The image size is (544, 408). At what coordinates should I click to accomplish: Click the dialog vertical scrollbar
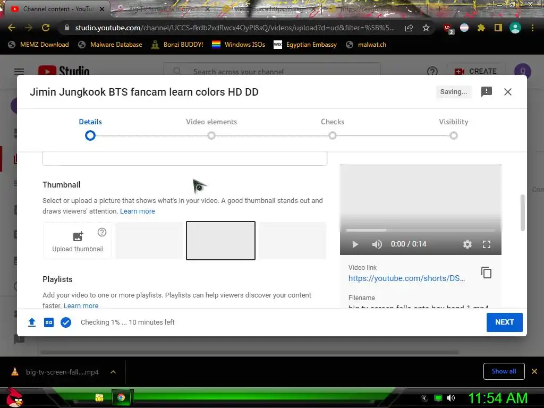coord(523,212)
